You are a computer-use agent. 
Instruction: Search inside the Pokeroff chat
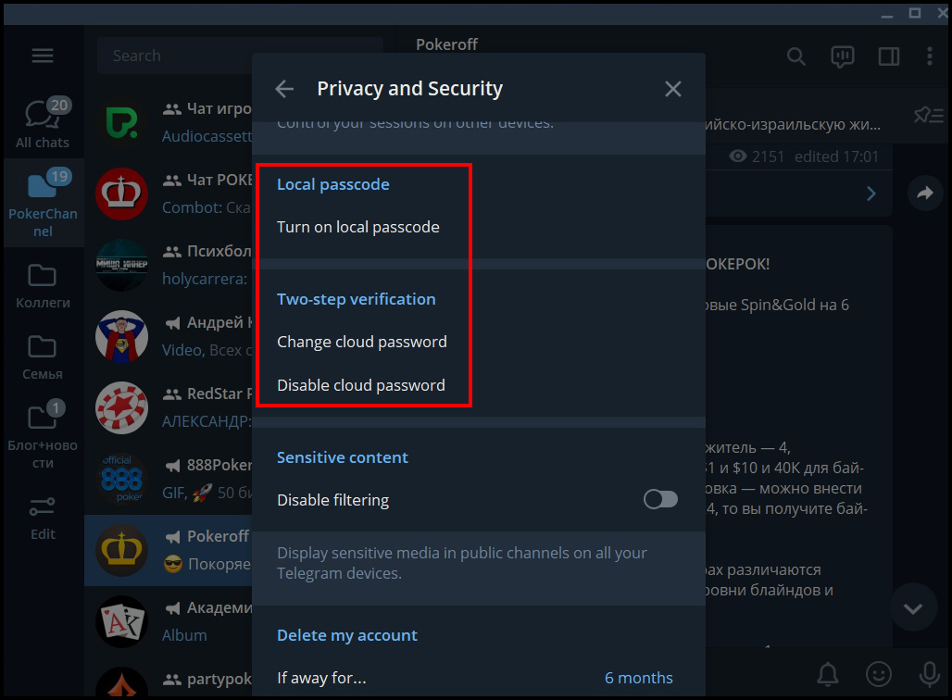796,56
